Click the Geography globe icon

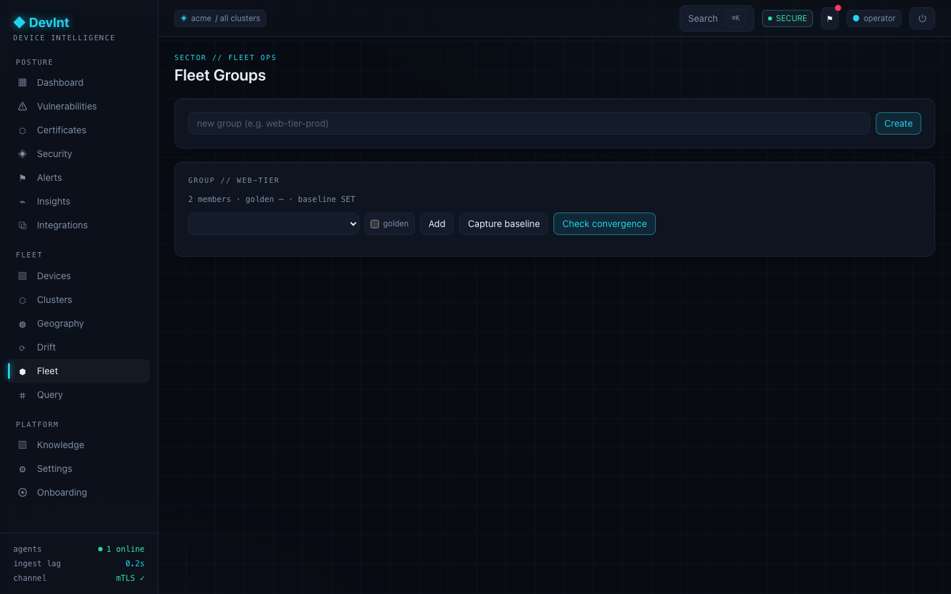[22, 324]
